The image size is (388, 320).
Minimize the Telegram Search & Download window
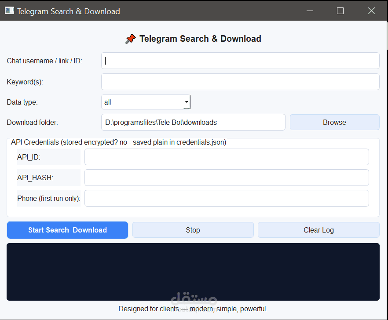[310, 11]
